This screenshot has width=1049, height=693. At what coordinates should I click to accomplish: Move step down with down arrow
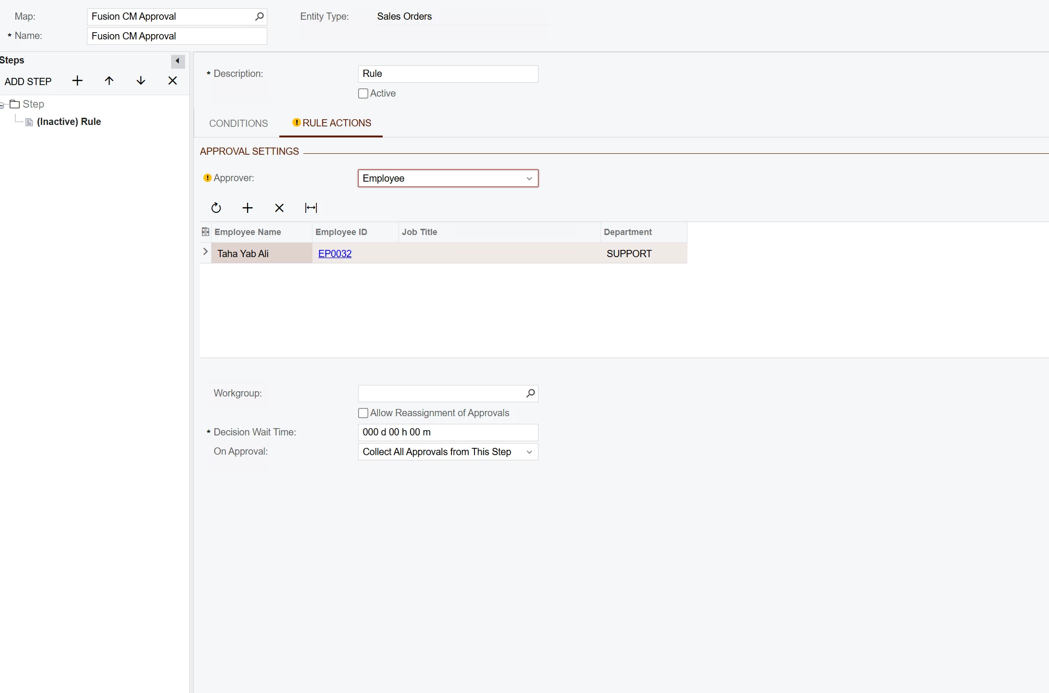coord(141,81)
